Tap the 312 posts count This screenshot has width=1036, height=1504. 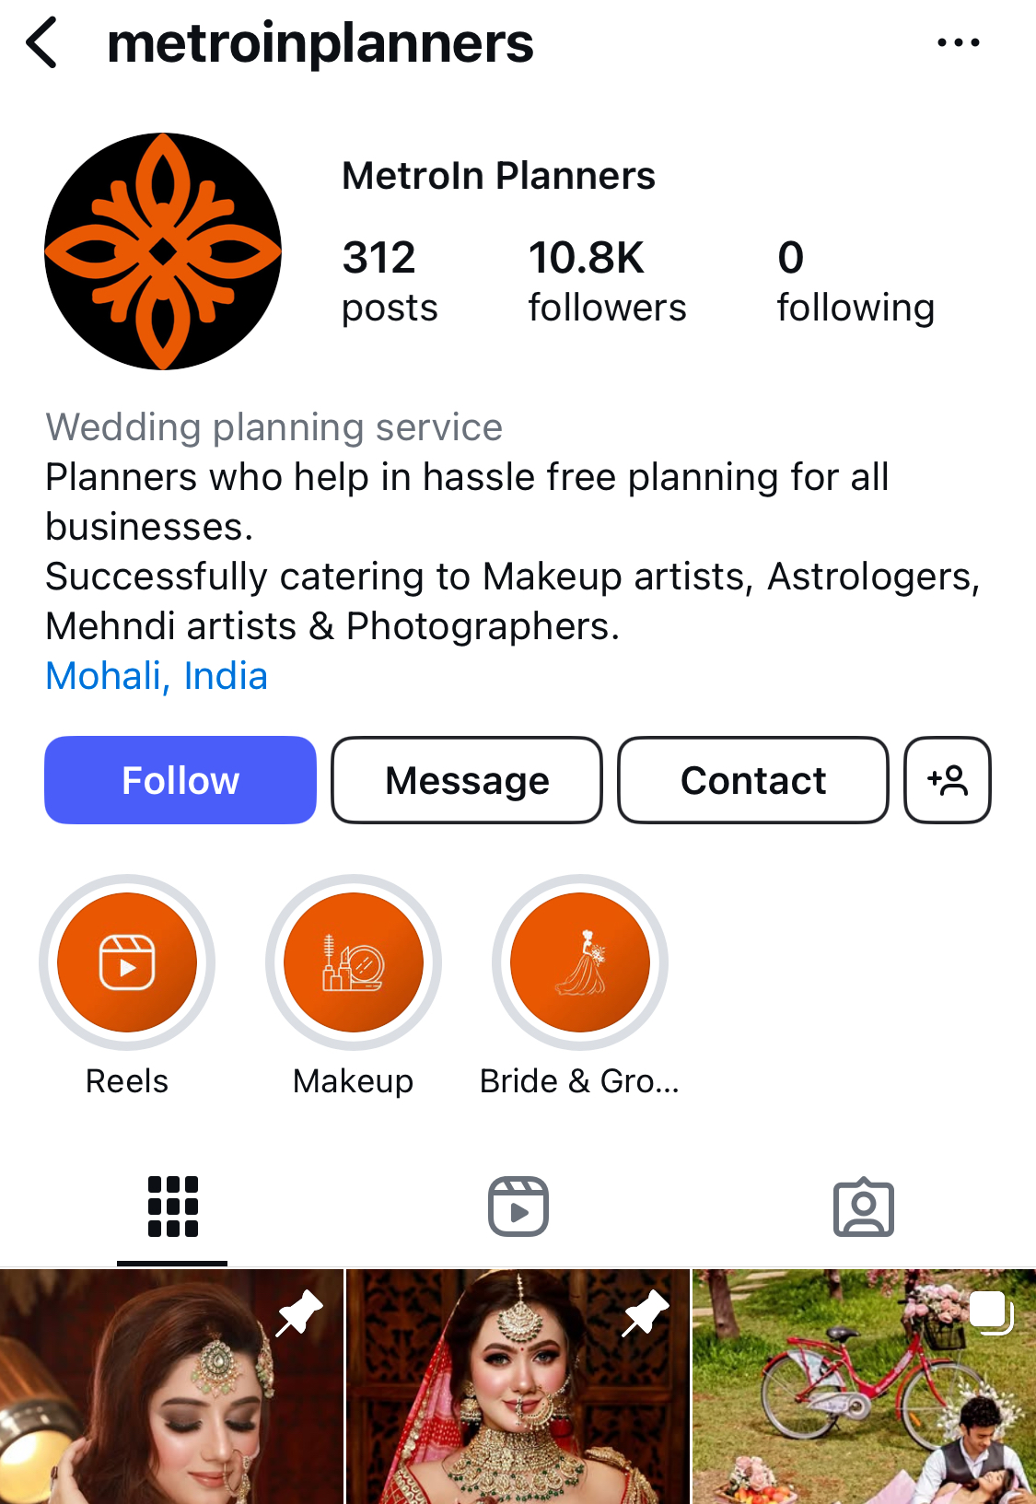click(390, 281)
